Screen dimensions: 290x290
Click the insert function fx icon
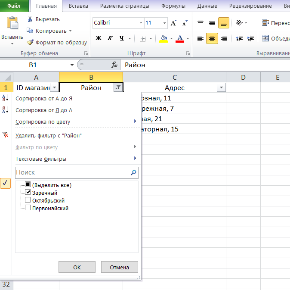tap(114, 65)
